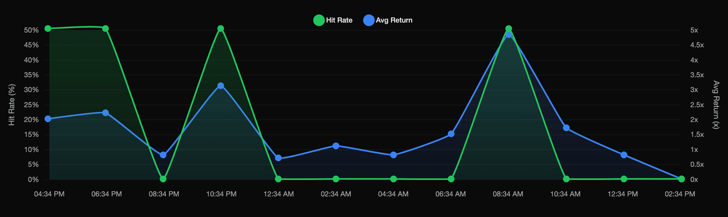Select Avg Return point at 06:34 AM
This screenshot has height=217, width=728.
tap(451, 134)
